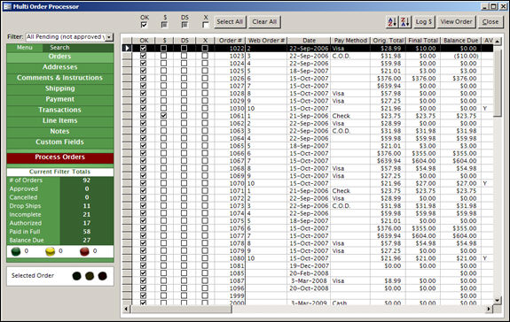
Task: Check the X checkbox for order 1023
Action: tap(205, 56)
